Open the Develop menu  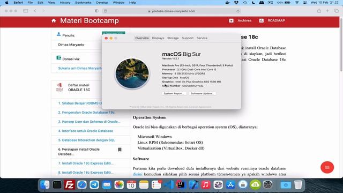tap(102, 3)
